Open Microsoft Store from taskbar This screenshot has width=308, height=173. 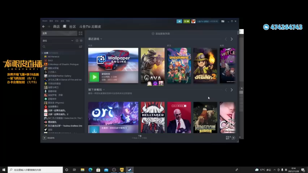pos(98,170)
